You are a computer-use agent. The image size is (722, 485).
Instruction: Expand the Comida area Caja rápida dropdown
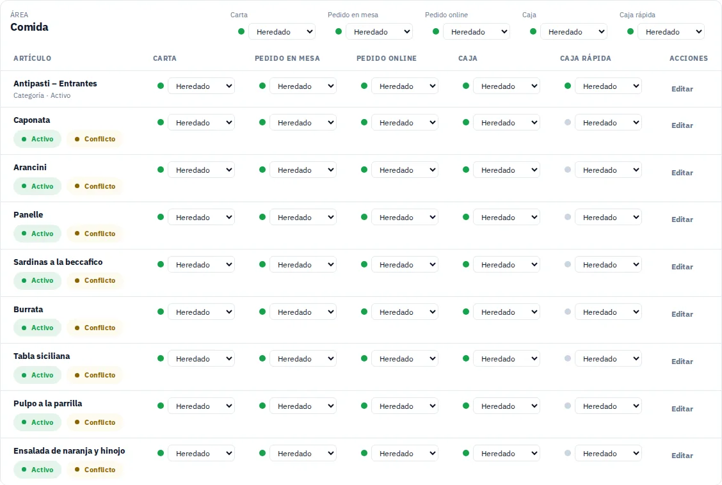pos(671,32)
